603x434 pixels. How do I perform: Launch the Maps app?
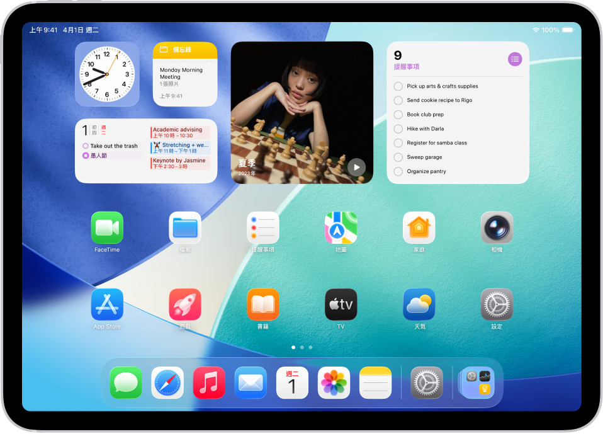(341, 228)
